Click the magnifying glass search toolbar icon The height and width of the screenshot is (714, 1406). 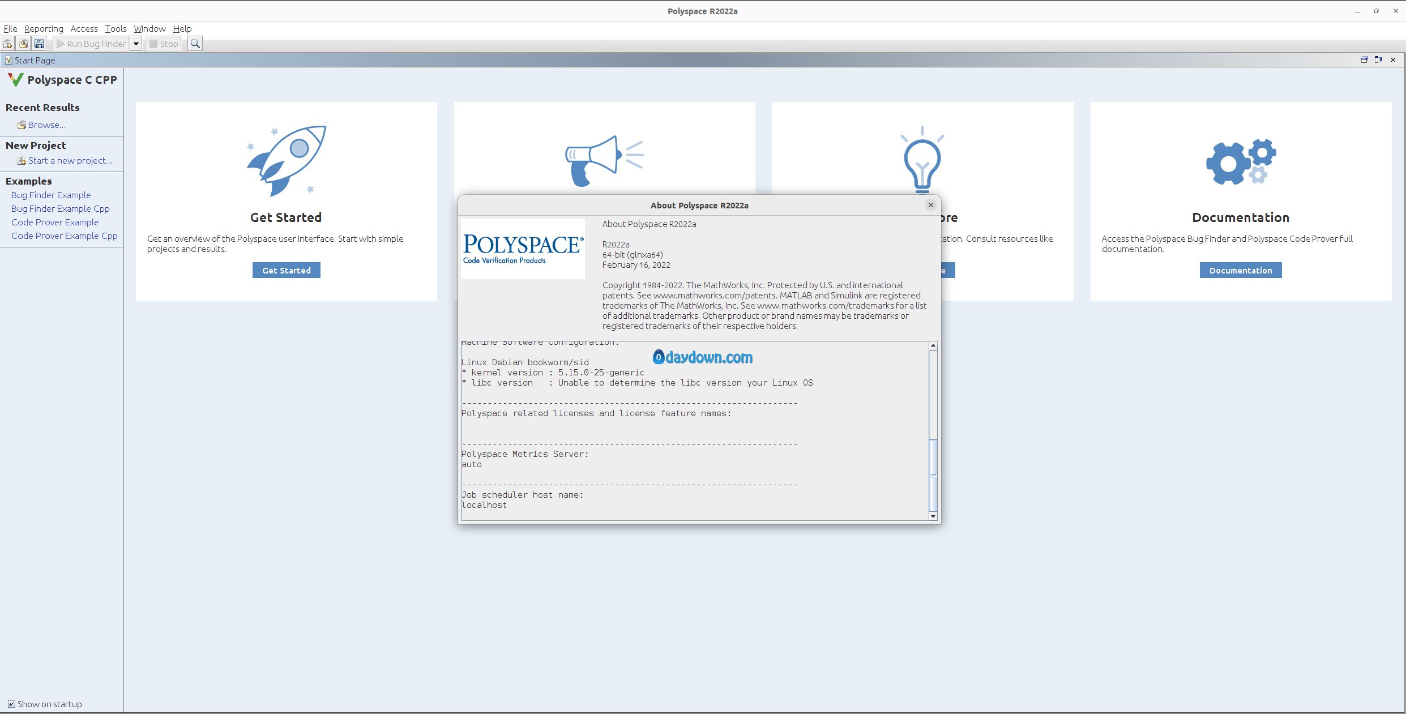pos(195,44)
